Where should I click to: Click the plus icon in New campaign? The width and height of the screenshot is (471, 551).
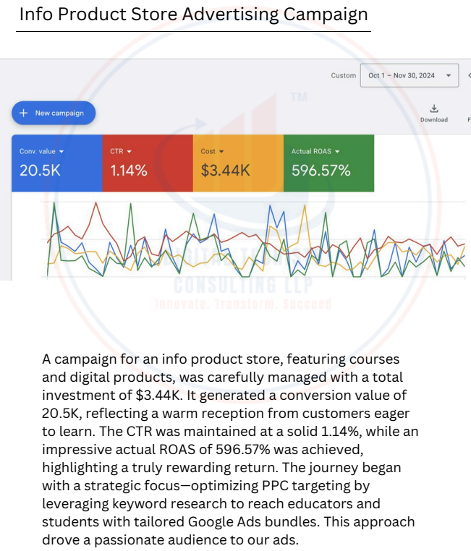(x=23, y=114)
